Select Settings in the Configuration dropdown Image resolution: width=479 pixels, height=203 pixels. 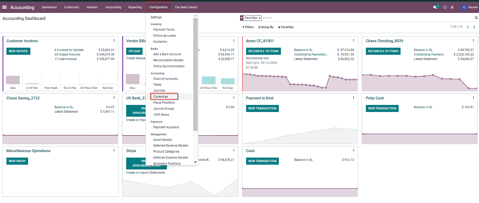[x=156, y=17]
